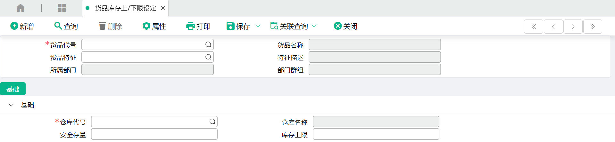Click the 关闭 close toolbar button
This screenshot has height=142, width=615.
(x=345, y=26)
